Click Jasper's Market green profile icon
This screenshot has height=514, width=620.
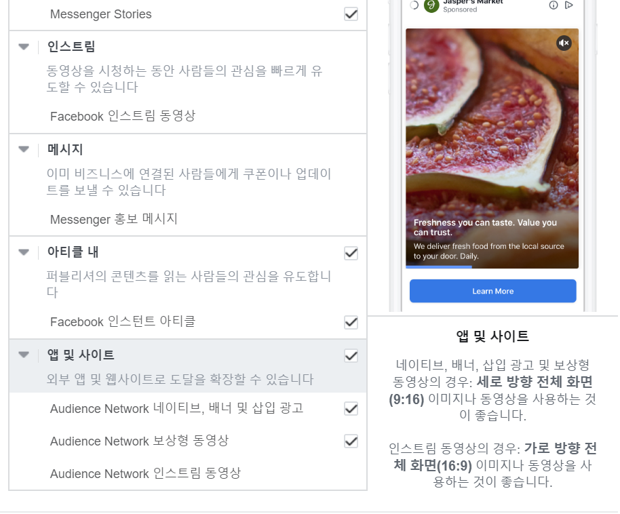coord(431,5)
